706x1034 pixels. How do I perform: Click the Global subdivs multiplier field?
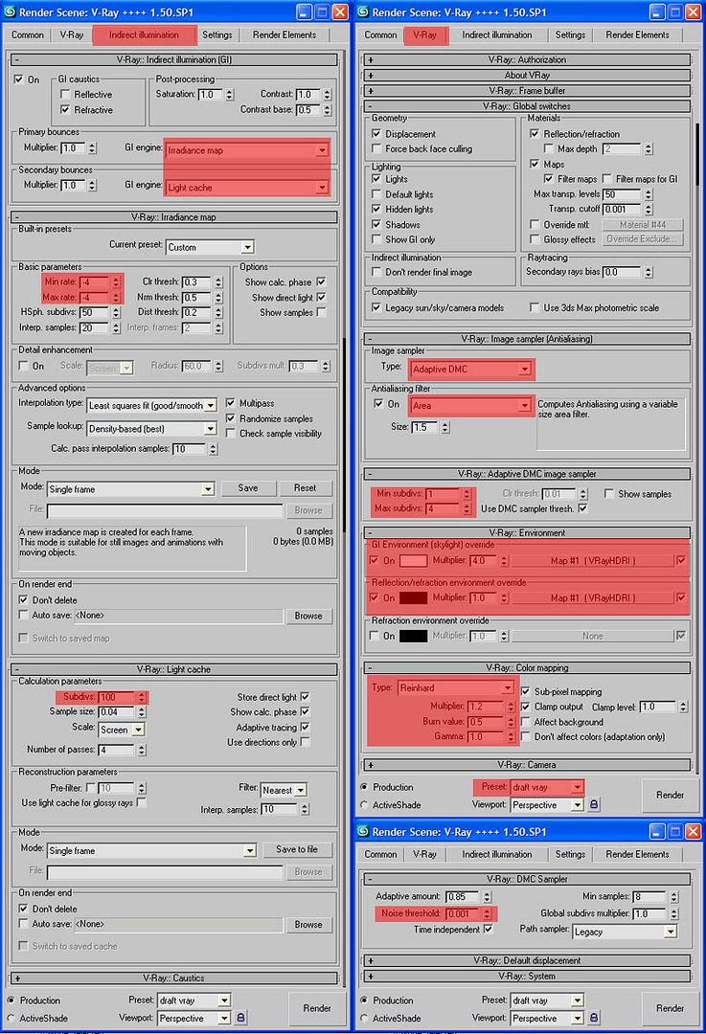[x=649, y=914]
